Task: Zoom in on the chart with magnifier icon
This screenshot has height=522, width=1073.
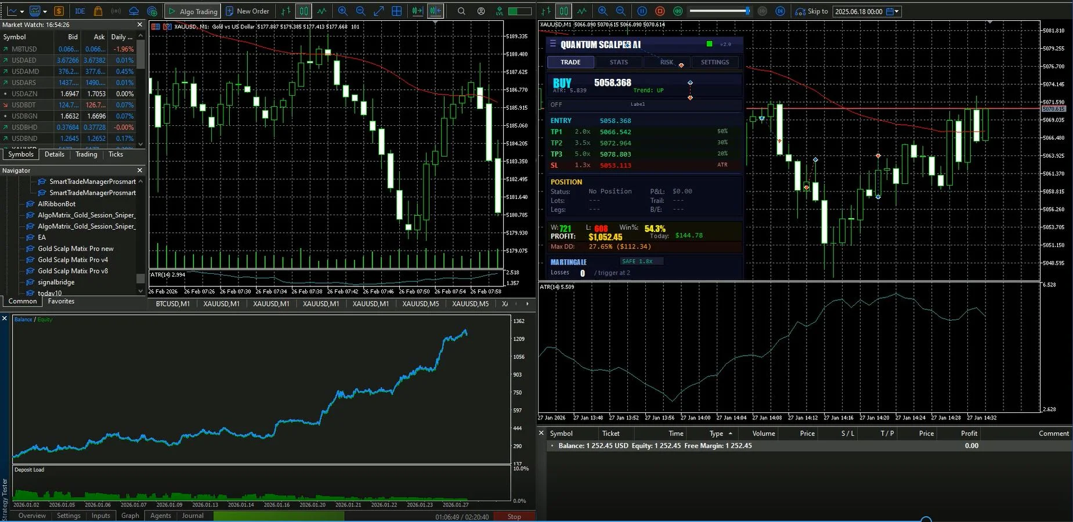Action: pyautogui.click(x=342, y=10)
